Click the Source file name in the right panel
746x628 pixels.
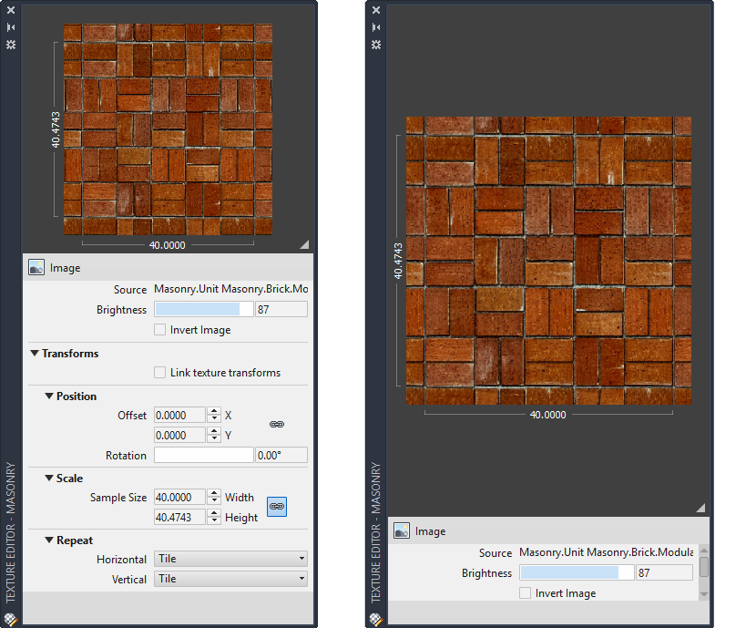point(606,552)
